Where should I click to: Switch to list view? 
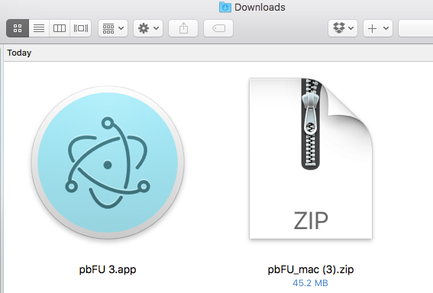click(x=39, y=28)
